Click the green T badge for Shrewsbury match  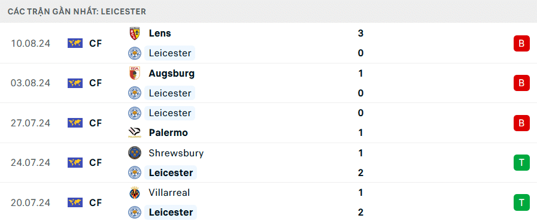[x=521, y=163]
